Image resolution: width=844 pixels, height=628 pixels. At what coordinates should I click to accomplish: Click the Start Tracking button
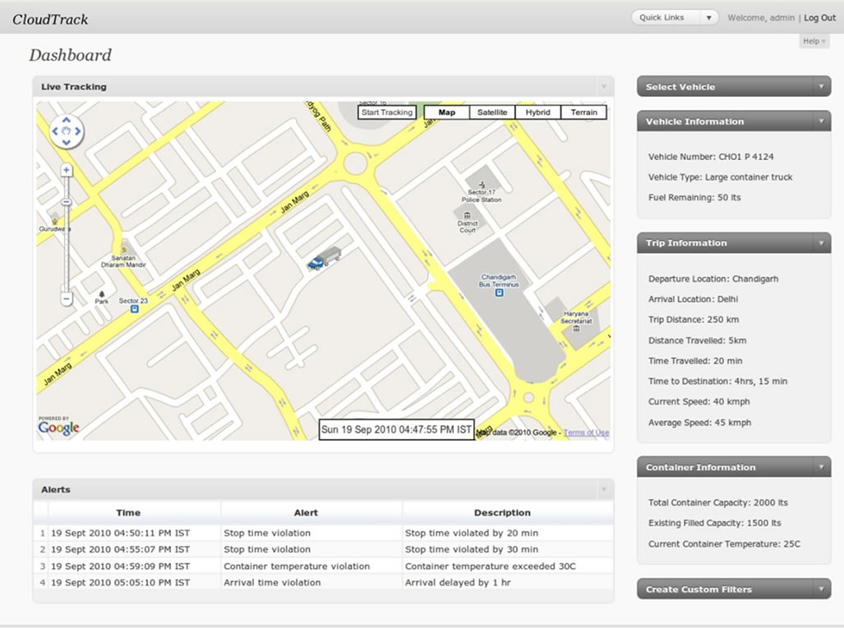pyautogui.click(x=386, y=112)
